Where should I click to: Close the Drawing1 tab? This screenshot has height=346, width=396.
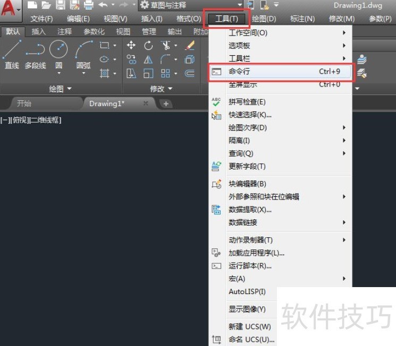pos(146,103)
